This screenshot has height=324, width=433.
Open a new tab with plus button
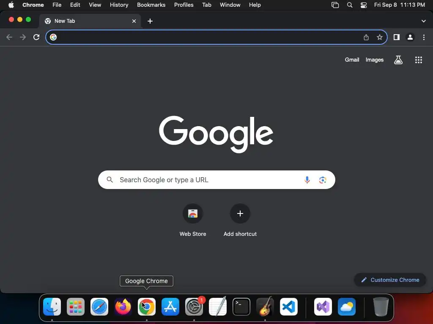(150, 21)
